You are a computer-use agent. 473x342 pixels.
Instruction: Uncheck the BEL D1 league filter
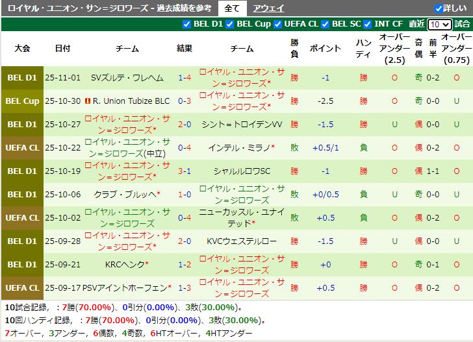tap(188, 24)
